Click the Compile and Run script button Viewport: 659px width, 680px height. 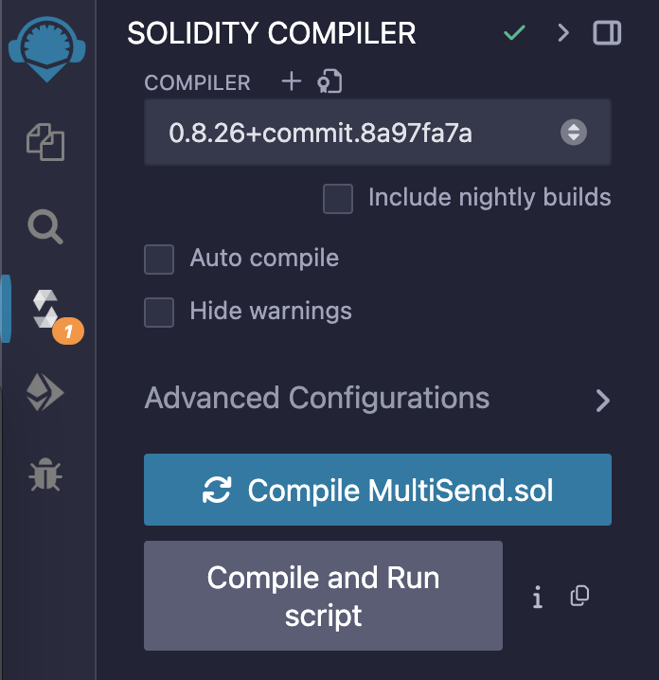coord(323,596)
